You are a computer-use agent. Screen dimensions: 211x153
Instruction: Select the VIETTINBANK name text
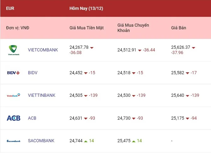click(42, 95)
